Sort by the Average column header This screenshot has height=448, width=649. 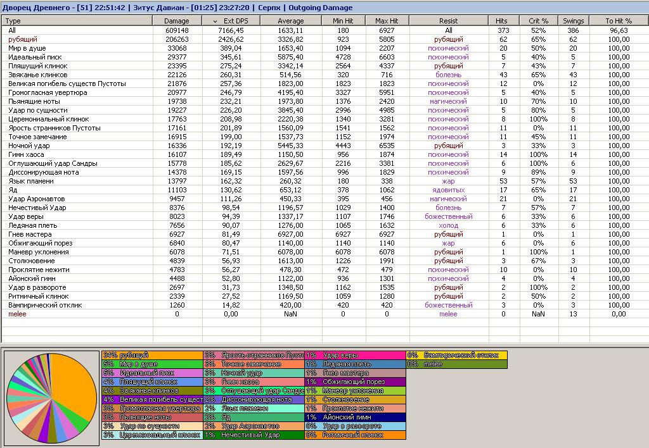[x=291, y=21]
